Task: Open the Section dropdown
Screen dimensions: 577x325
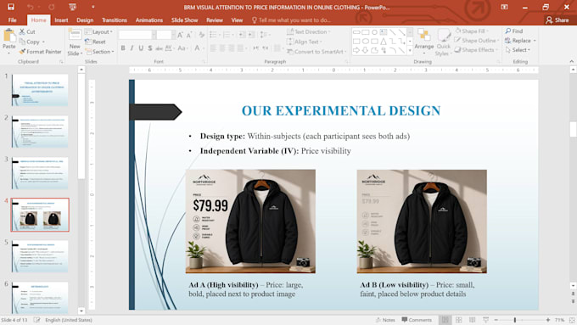Action: (x=99, y=52)
